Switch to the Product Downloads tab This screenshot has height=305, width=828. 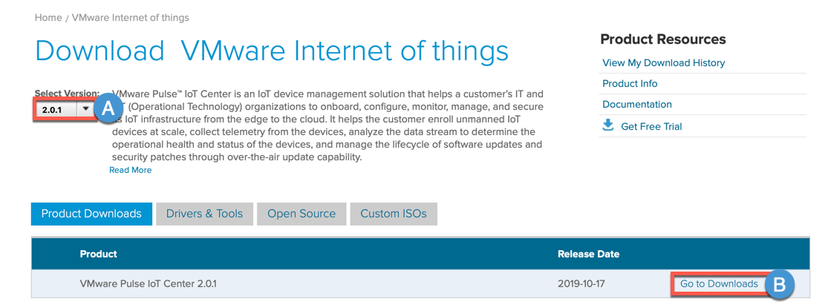(91, 214)
